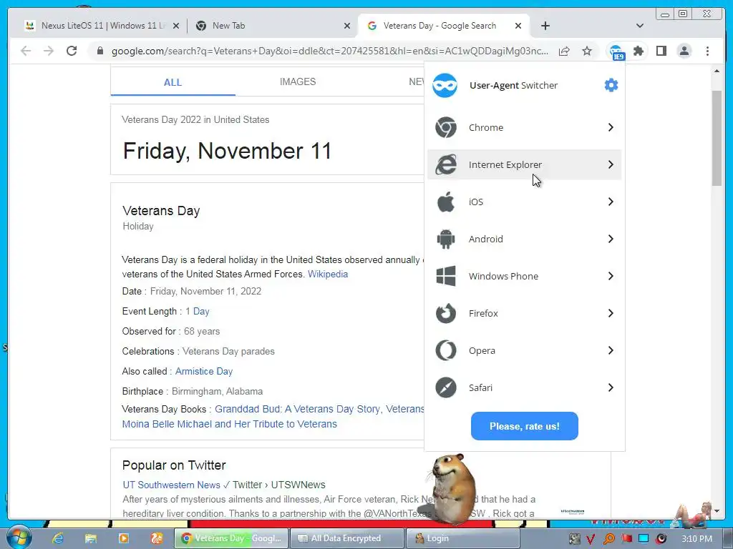Select the Firefox menu entry label
The width and height of the screenshot is (733, 549).
483,313
